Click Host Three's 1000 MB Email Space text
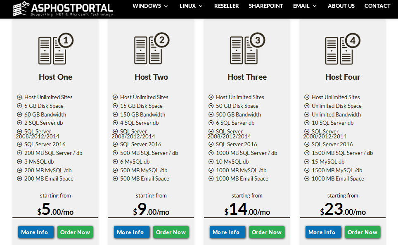Viewport: 398px width, 245px height. [x=242, y=179]
